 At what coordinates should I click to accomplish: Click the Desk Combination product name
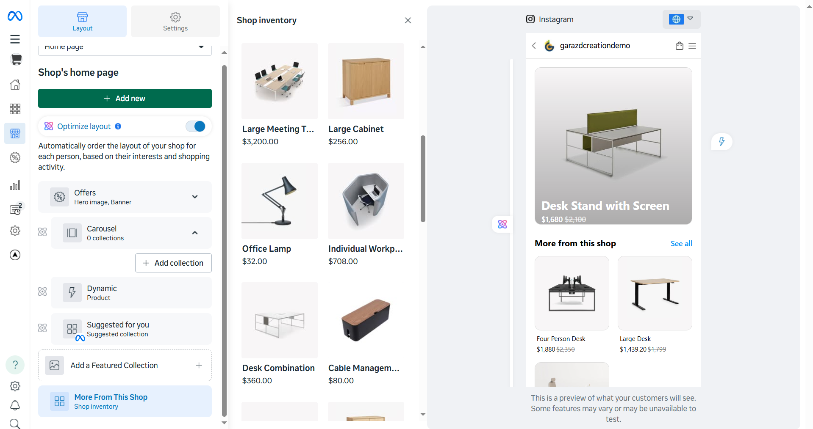pos(278,368)
